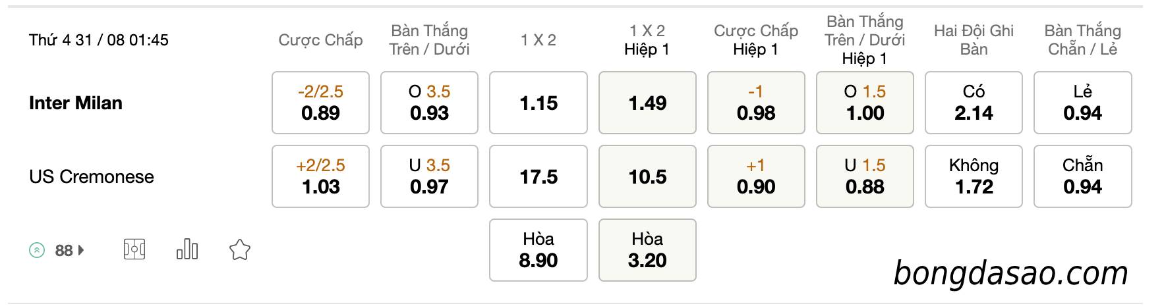Choose first-half Inter Milan win 1.49

(647, 103)
